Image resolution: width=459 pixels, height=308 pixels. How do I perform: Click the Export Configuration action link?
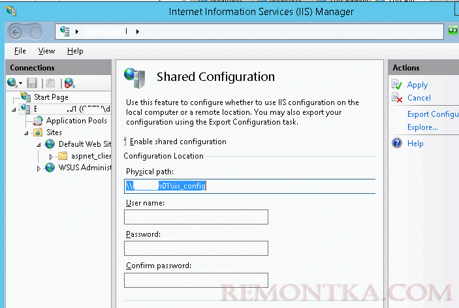tap(433, 114)
